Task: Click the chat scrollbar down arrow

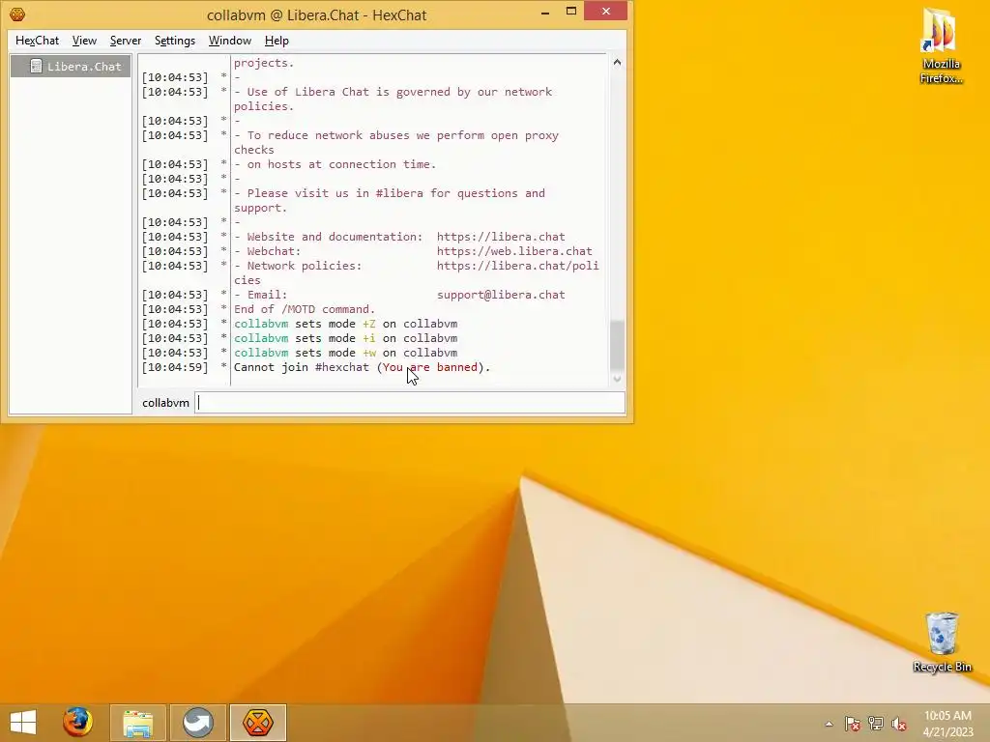Action: (x=617, y=379)
